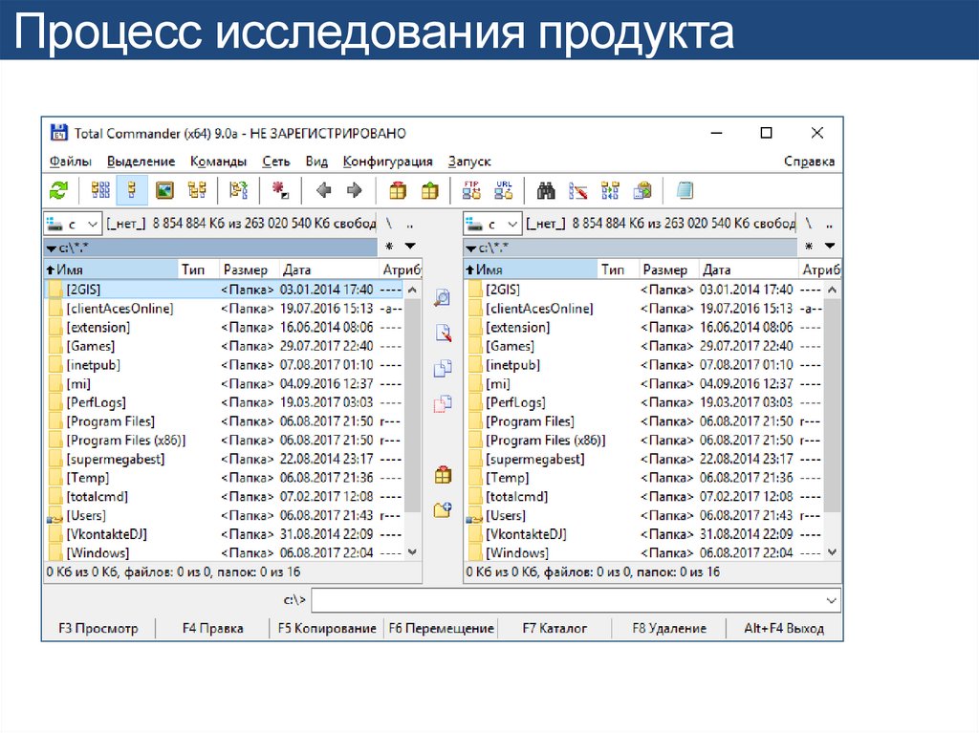Go to parent with right panel .. button
The image size is (979, 733).
829,224
